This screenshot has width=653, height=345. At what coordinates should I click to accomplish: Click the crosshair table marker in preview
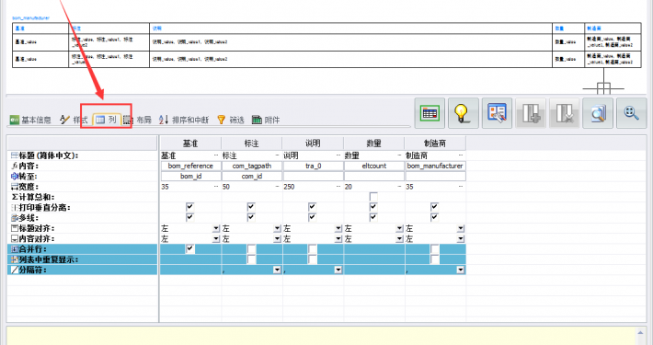(x=603, y=88)
